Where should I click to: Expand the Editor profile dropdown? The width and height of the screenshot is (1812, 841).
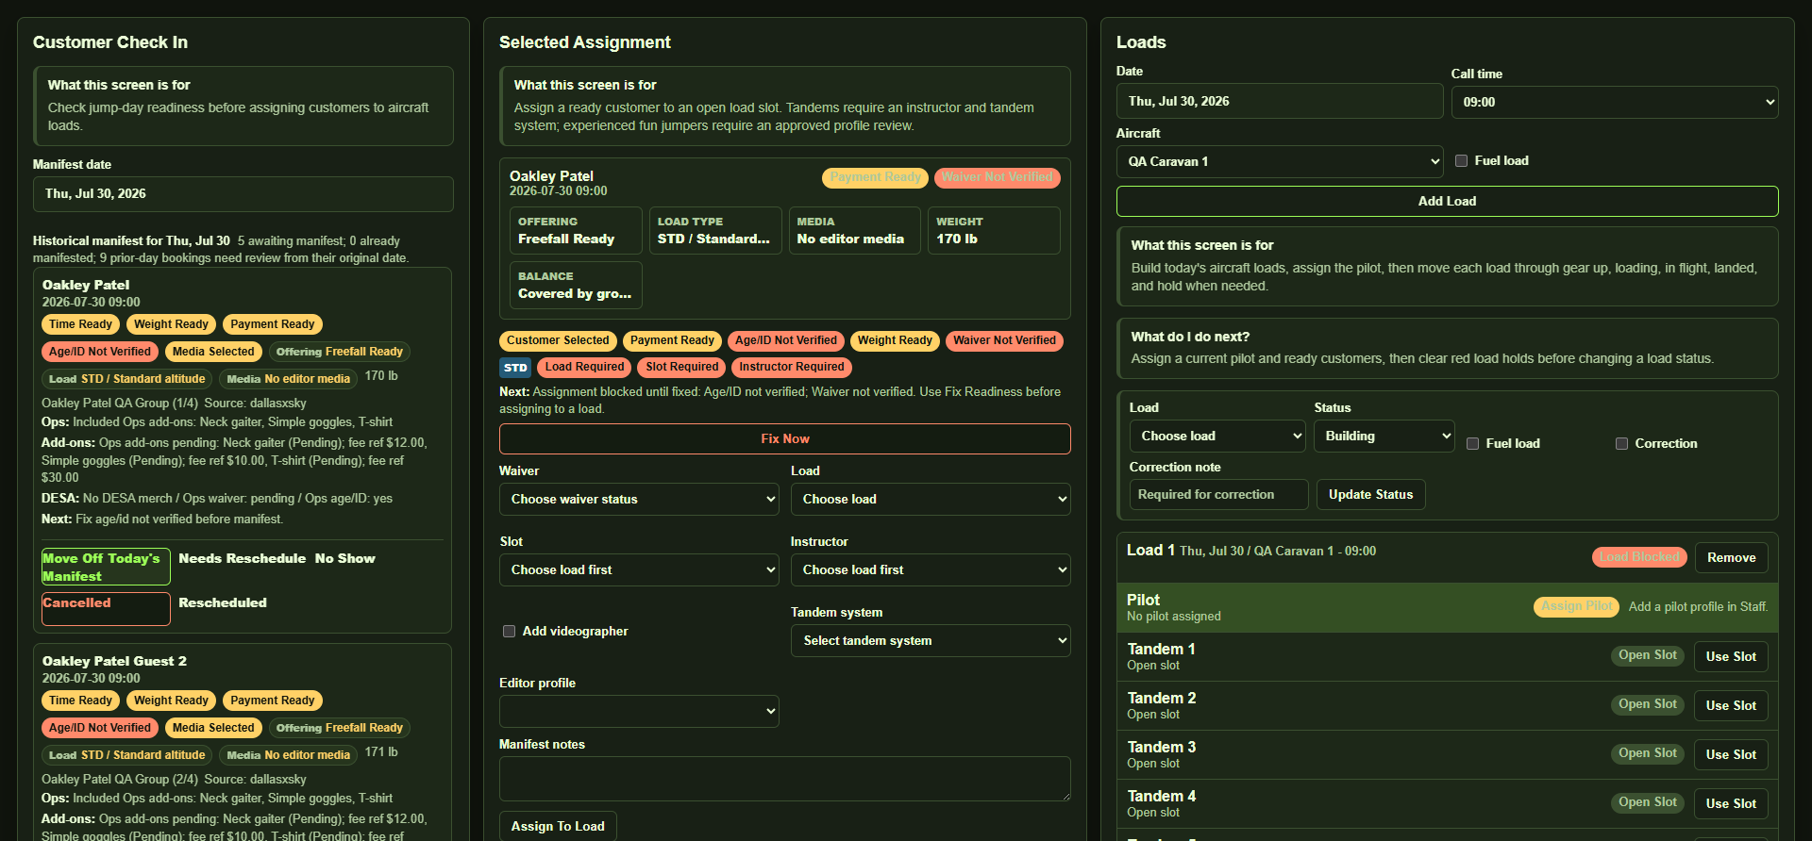click(x=639, y=711)
